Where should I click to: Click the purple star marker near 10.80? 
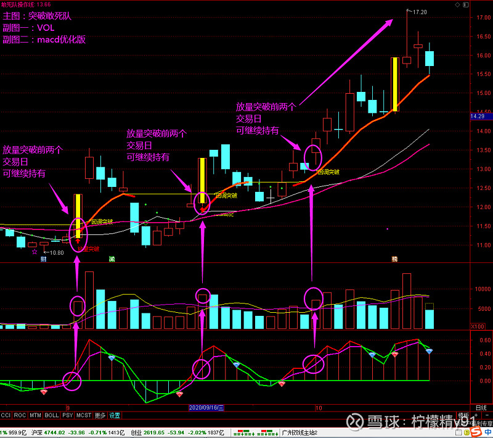[35, 252]
